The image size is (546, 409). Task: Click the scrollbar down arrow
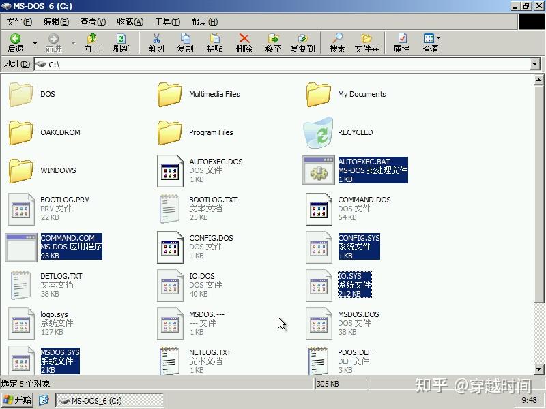538,369
